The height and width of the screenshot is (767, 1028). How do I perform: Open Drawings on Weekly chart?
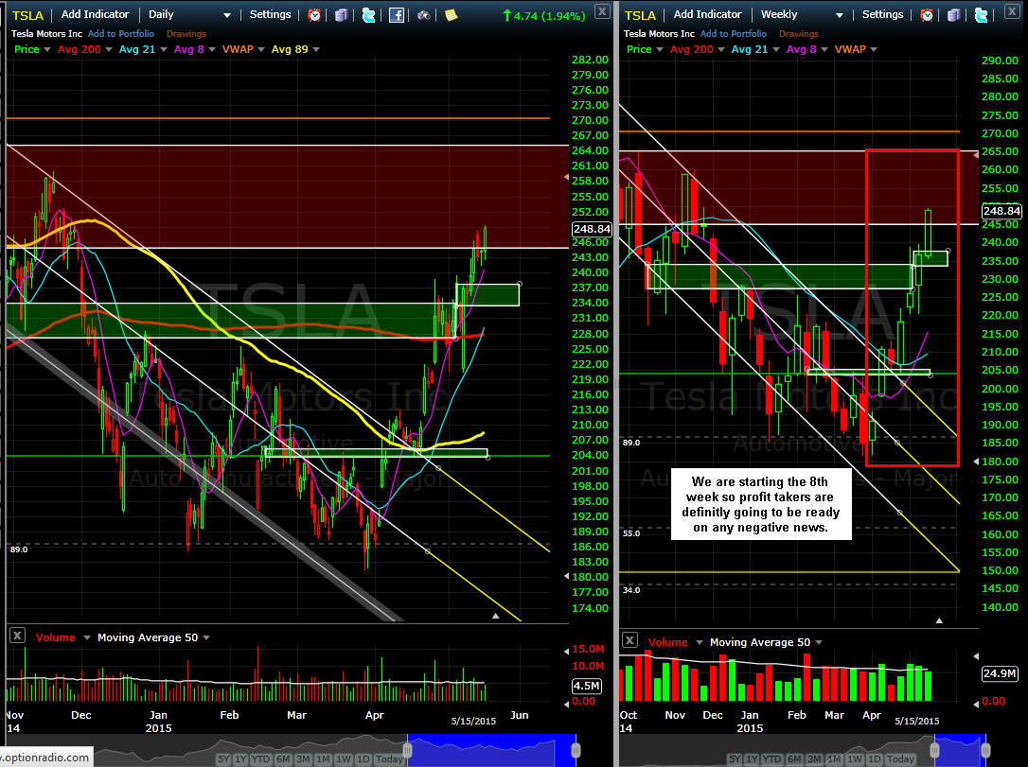(799, 33)
